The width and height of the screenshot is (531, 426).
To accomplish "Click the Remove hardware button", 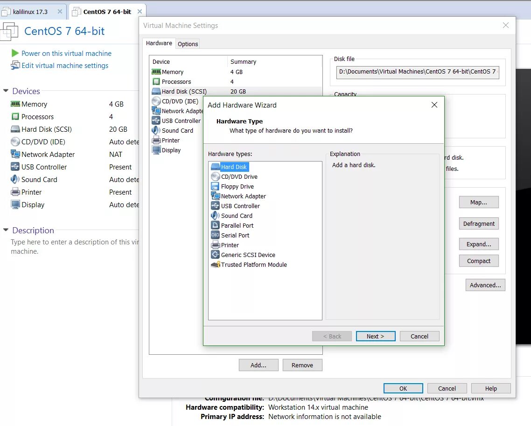I will pos(302,365).
